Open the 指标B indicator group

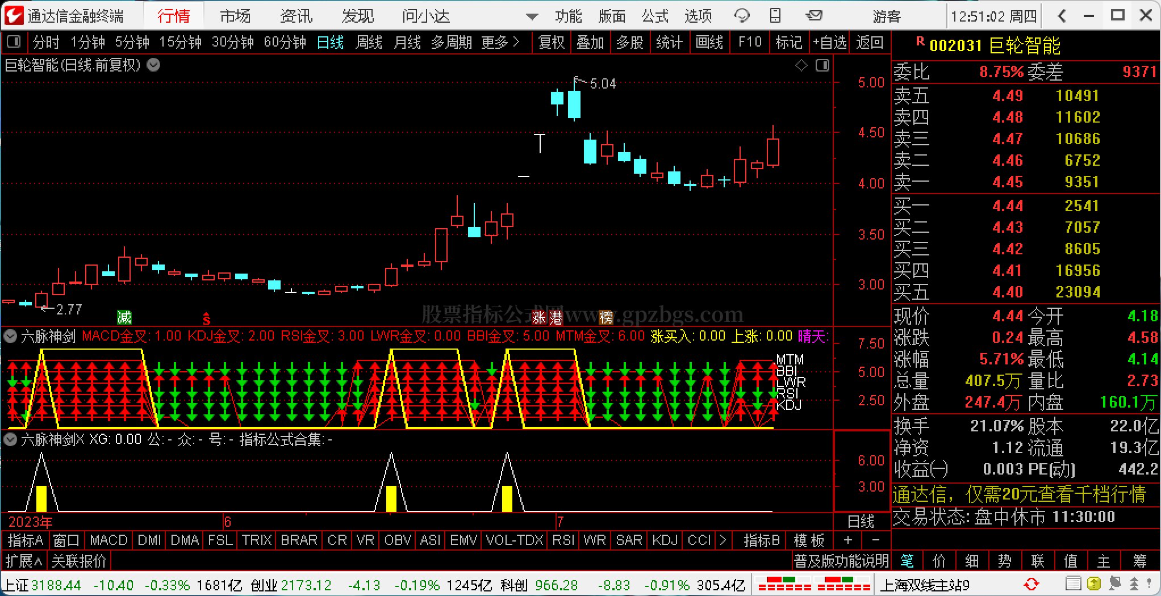[762, 540]
